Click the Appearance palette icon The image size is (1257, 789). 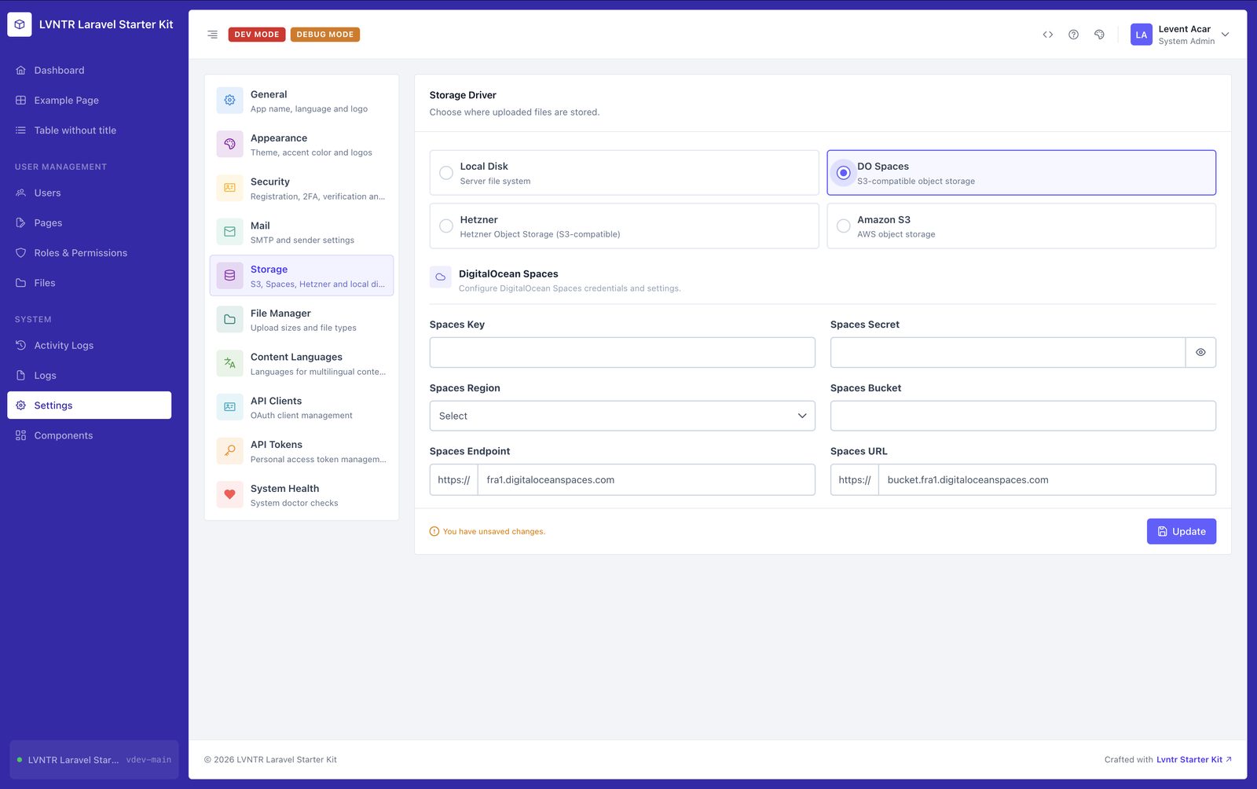point(229,145)
